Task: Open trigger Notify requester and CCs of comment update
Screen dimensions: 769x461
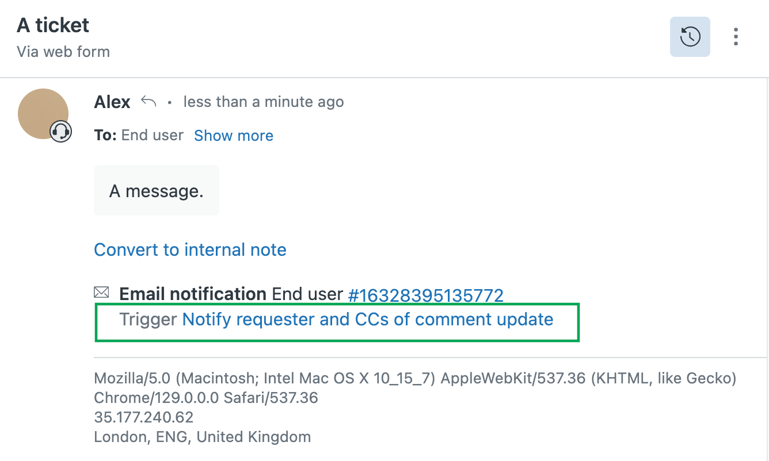Action: [x=367, y=320]
